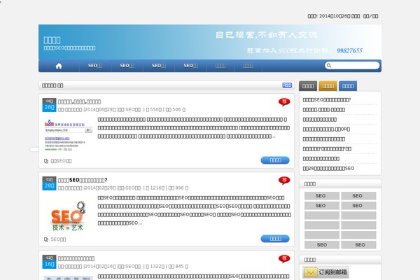The height and width of the screenshot is (280, 420).
Task: Click the red badge on the February 16 post
Action: [284, 258]
